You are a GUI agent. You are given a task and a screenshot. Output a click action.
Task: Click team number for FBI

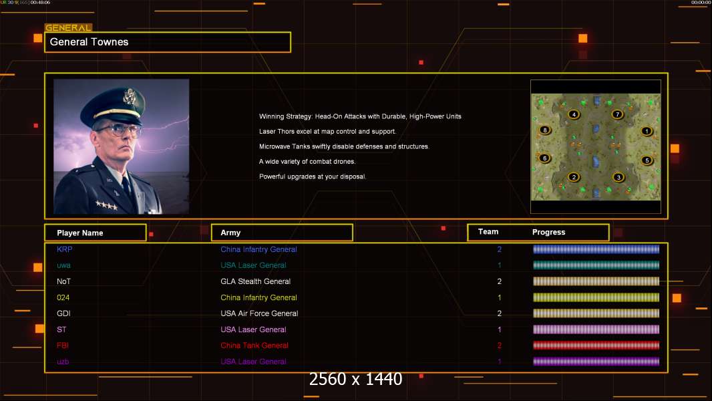[500, 346]
